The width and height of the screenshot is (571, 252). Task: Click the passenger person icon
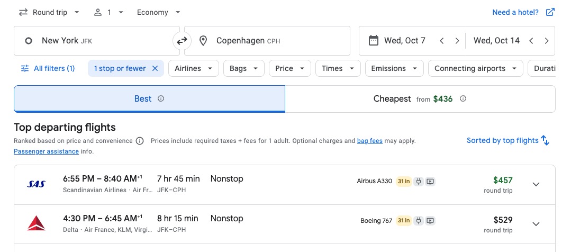point(97,12)
